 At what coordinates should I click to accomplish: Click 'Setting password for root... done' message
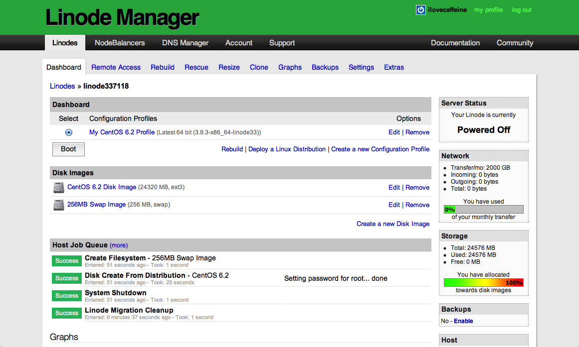pyautogui.click(x=336, y=278)
